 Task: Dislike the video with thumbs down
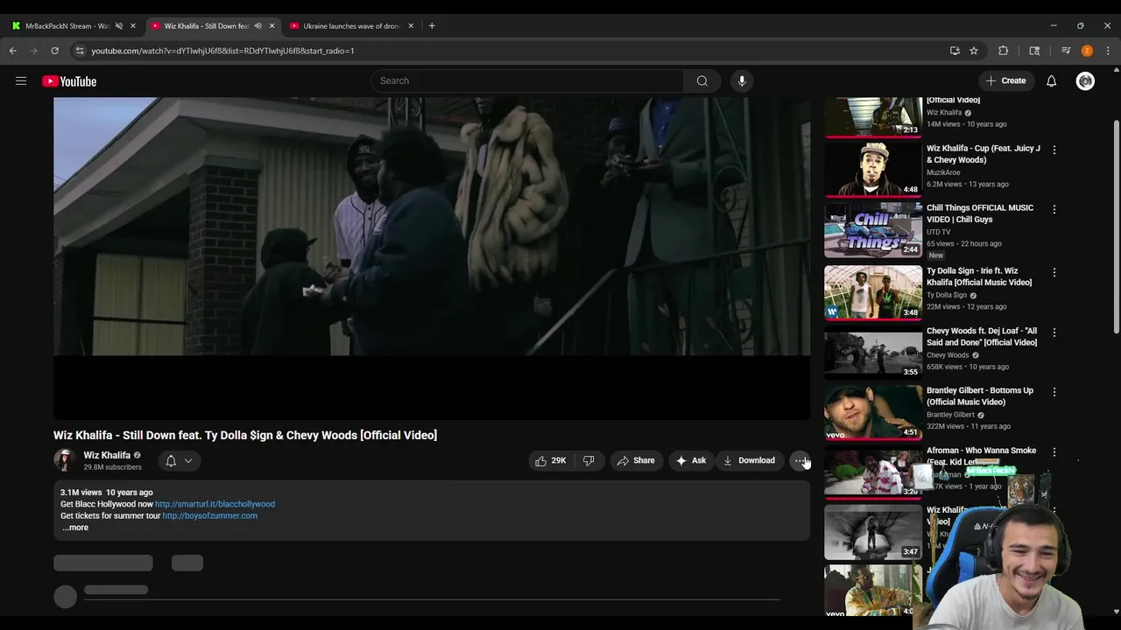(x=589, y=460)
